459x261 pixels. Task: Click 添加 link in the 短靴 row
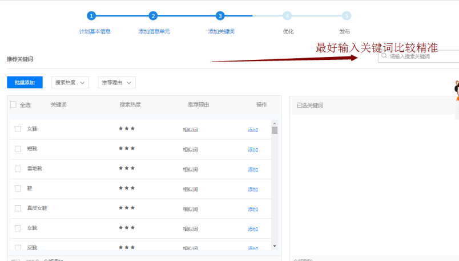click(x=252, y=150)
